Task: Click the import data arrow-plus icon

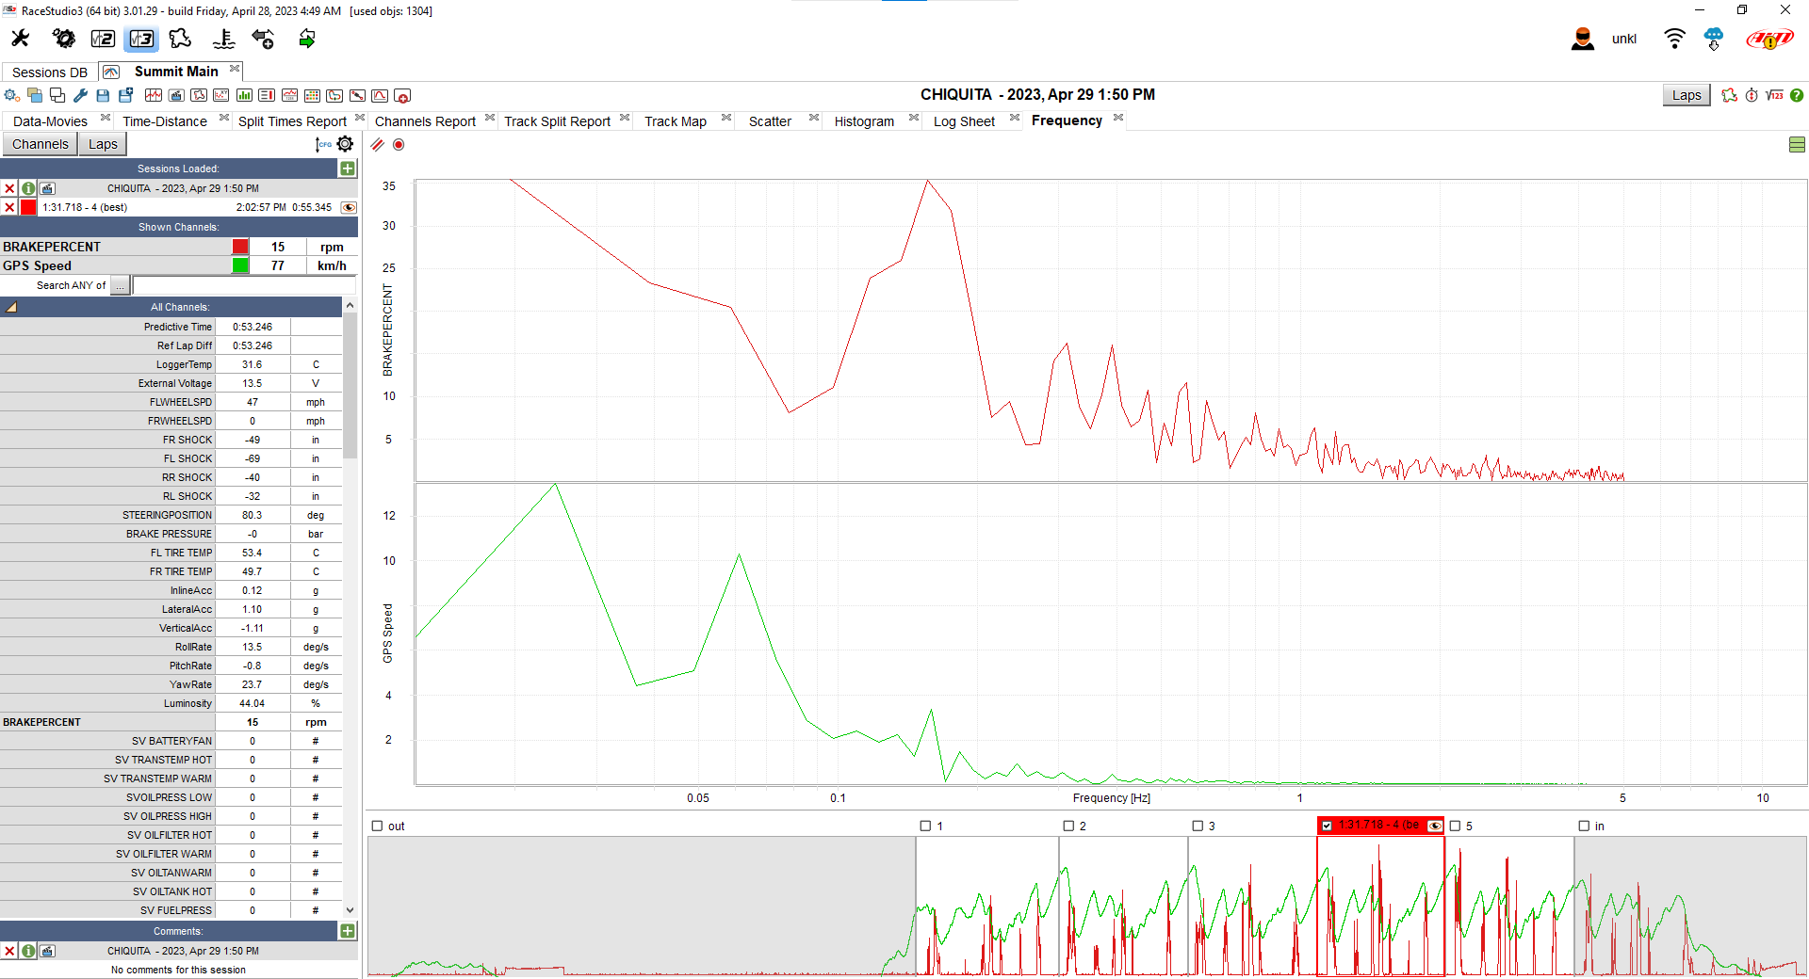Action: pyautogui.click(x=263, y=39)
